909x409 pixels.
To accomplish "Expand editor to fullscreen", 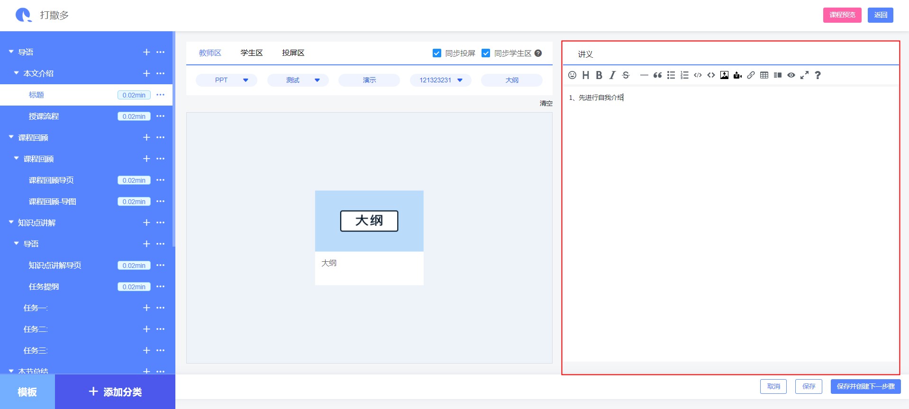I will [x=804, y=75].
